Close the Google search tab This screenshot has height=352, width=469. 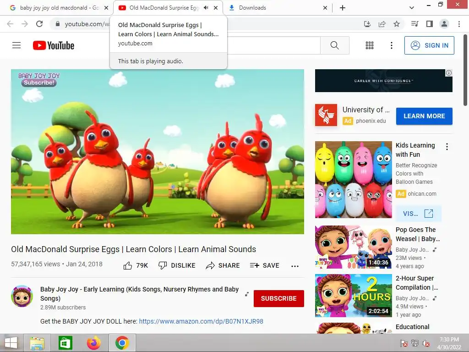click(x=106, y=8)
